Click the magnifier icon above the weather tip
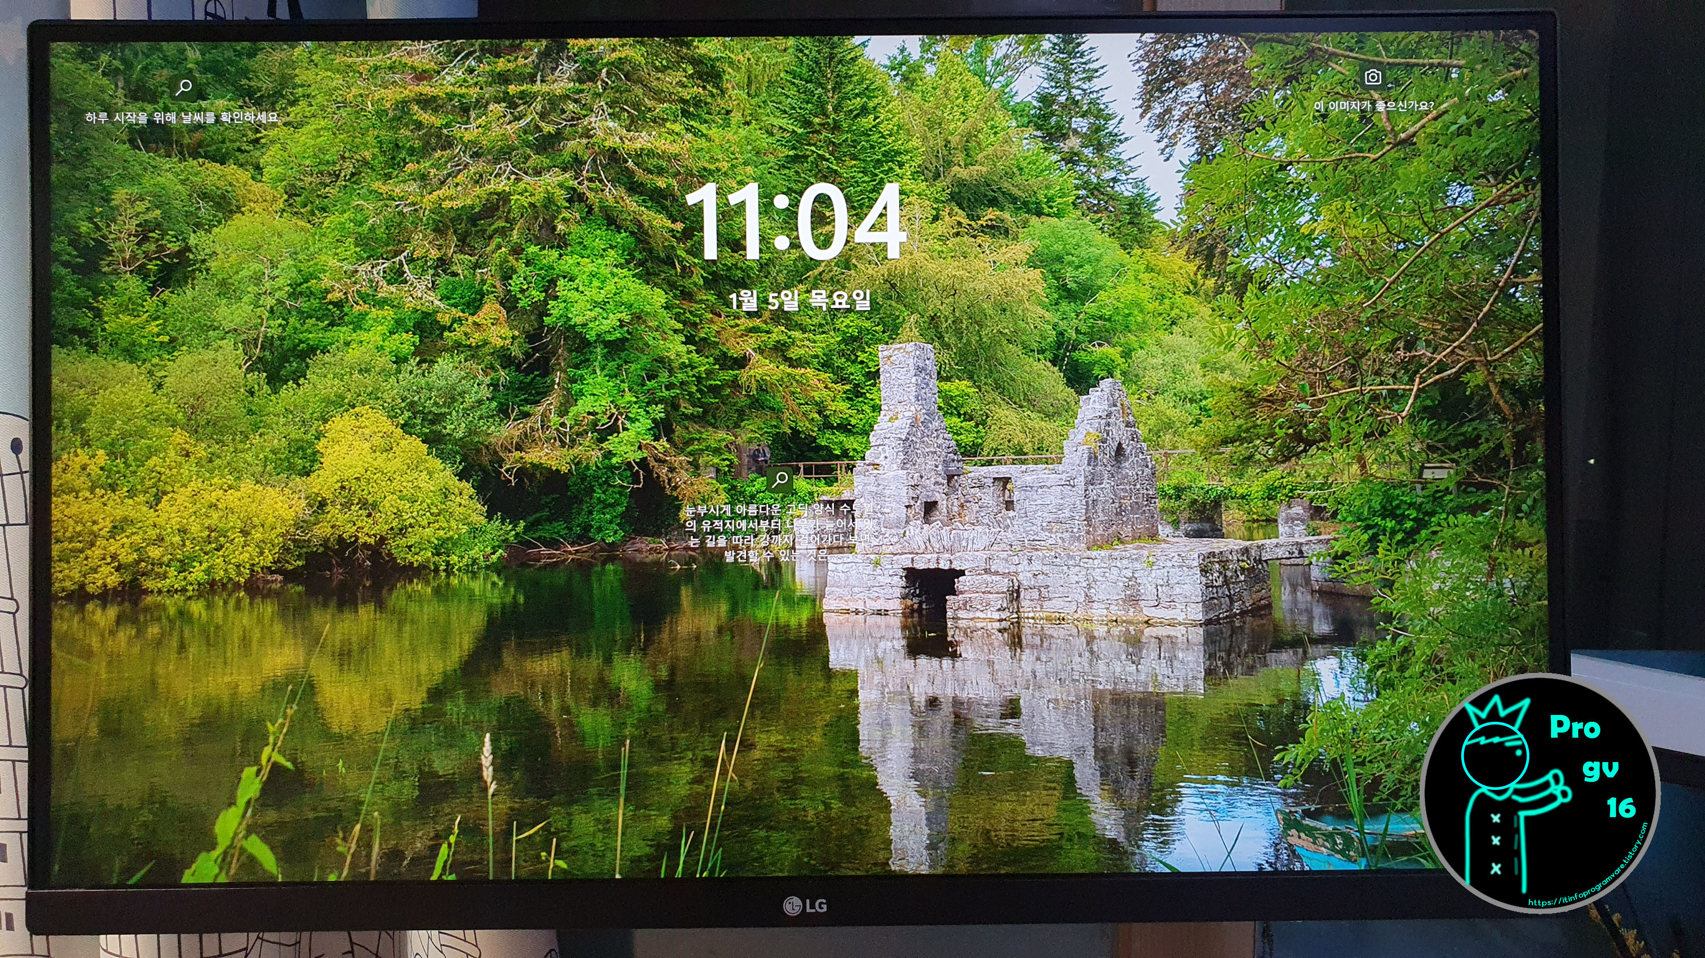This screenshot has height=958, width=1705. pyautogui.click(x=184, y=87)
